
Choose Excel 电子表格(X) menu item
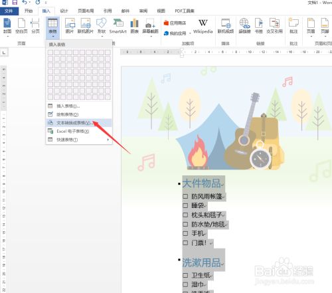79,132
